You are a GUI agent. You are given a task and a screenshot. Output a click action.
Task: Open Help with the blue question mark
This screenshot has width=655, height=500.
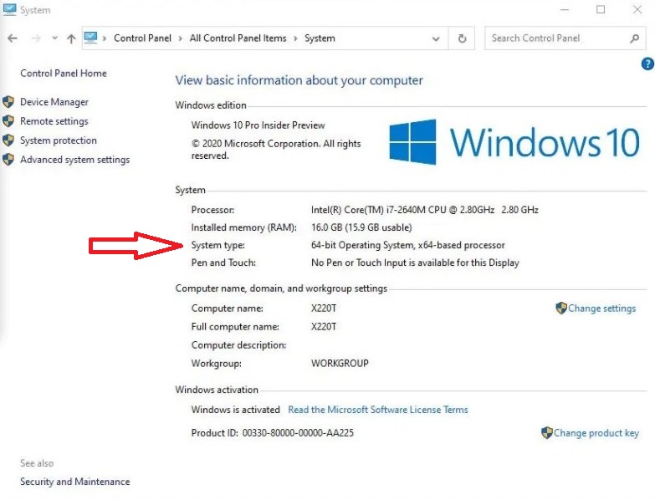pyautogui.click(x=647, y=64)
